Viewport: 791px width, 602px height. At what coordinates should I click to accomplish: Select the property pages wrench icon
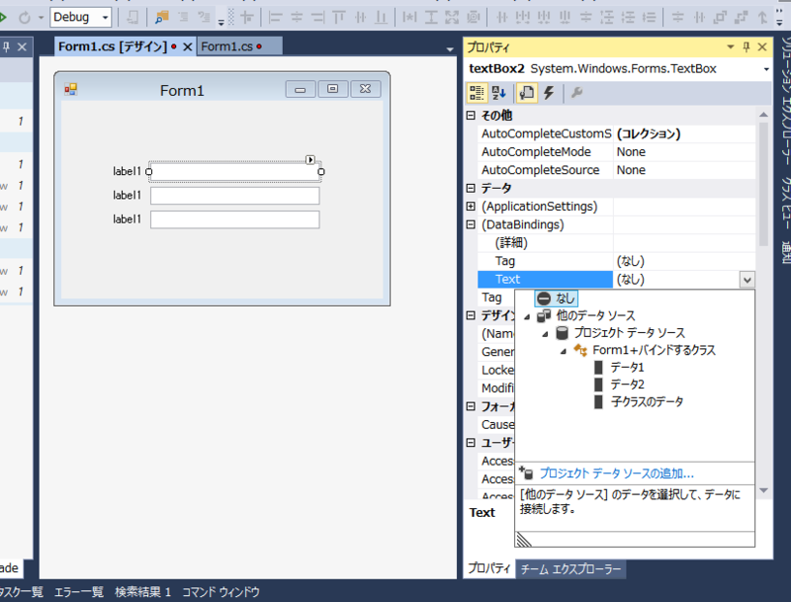pos(575,92)
